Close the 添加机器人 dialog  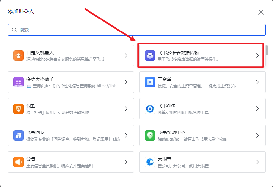point(261,12)
